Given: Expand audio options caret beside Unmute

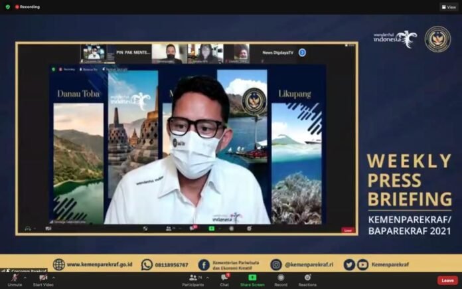Looking at the screenshot, I should click(x=25, y=278).
